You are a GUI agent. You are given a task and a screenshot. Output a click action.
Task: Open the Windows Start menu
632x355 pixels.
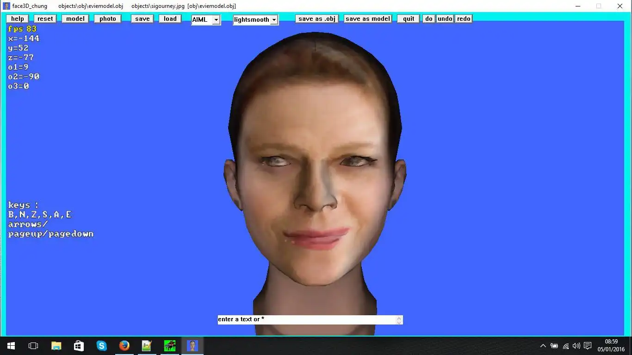point(11,346)
